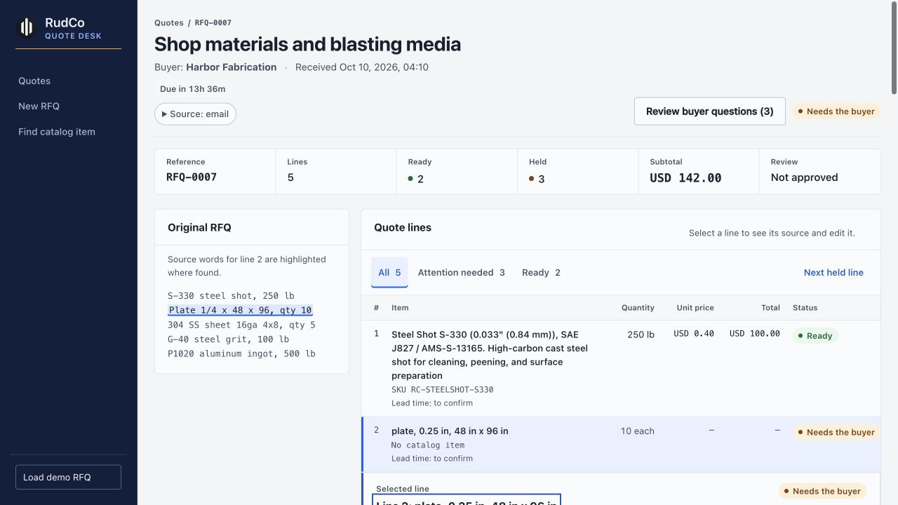Click the page vertical scrollbar thumb
The height and width of the screenshot is (505, 898).
click(x=894, y=49)
